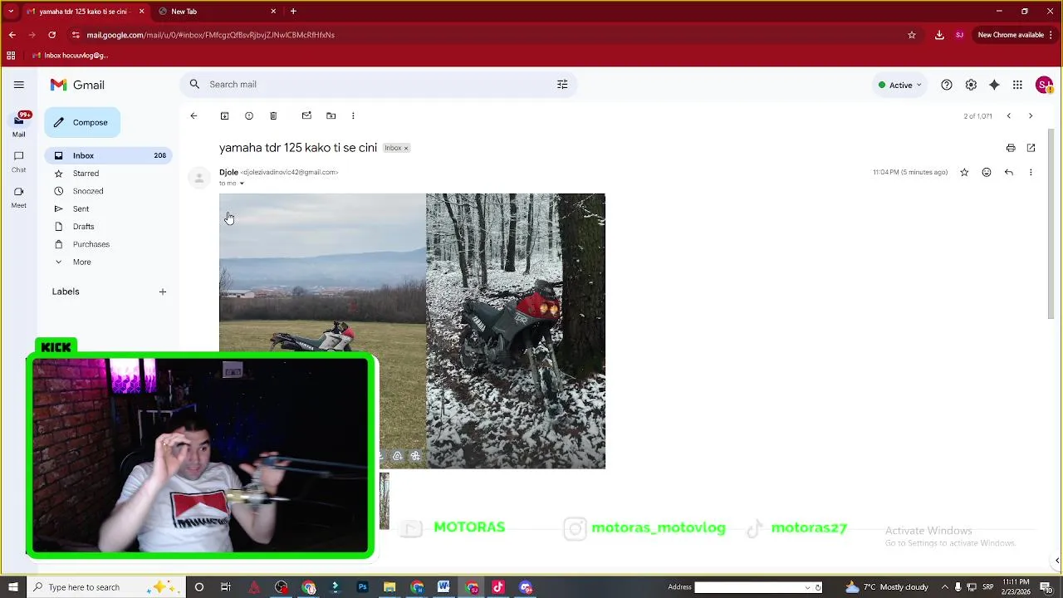Open Chrome downloads icon

939,35
